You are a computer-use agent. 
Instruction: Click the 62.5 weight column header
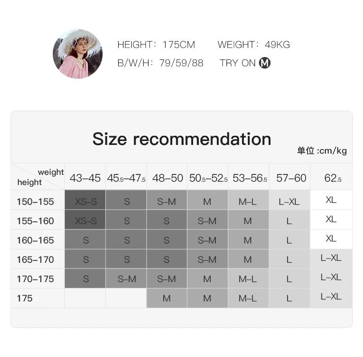click(x=333, y=178)
